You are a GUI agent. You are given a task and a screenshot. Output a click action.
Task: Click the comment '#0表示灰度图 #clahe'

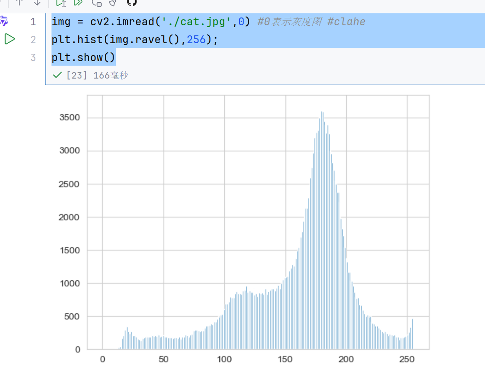(311, 22)
